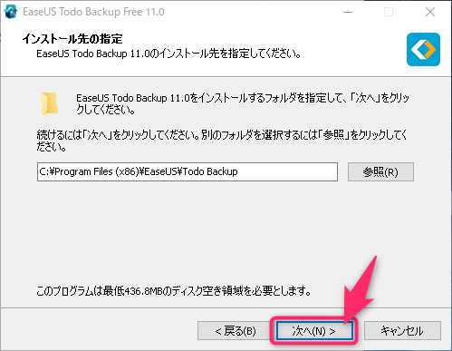
Task: Click the heading インストール先の指定
Action: (x=72, y=39)
